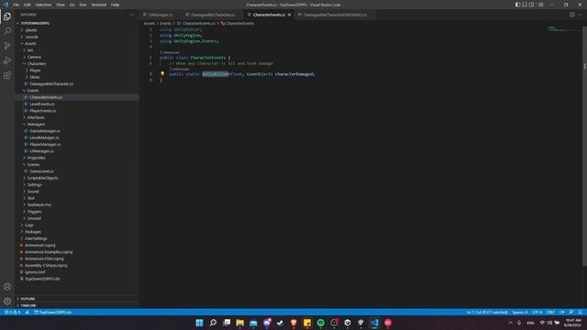
Task: Click line and column indicator in status bar
Action: [487, 312]
